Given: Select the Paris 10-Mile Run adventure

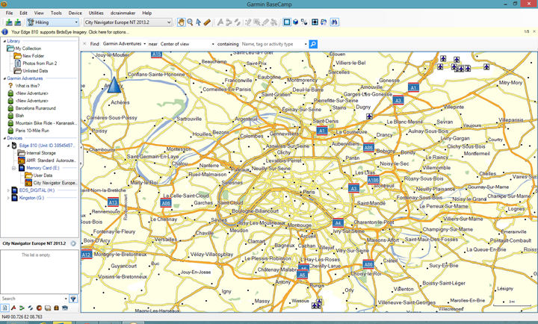Looking at the screenshot, I should tap(32, 131).
